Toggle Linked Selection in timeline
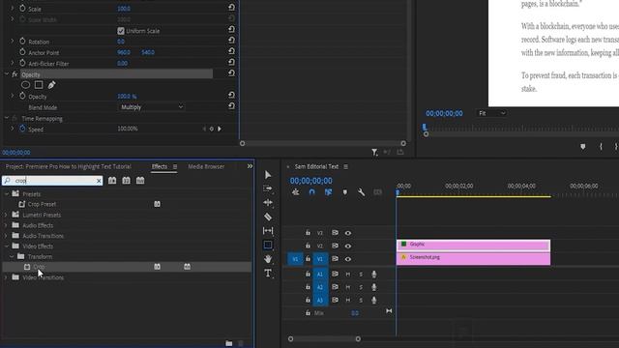The image size is (619, 348). [328, 192]
